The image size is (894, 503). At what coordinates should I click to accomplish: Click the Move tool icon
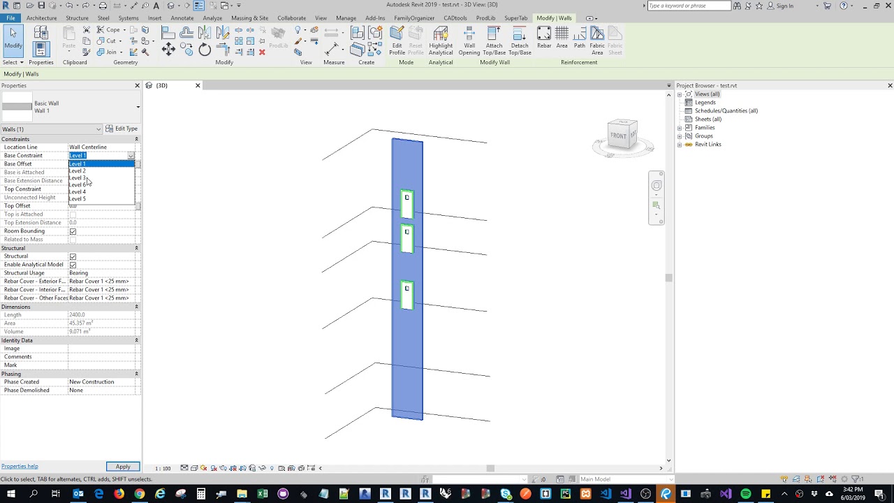(x=168, y=49)
